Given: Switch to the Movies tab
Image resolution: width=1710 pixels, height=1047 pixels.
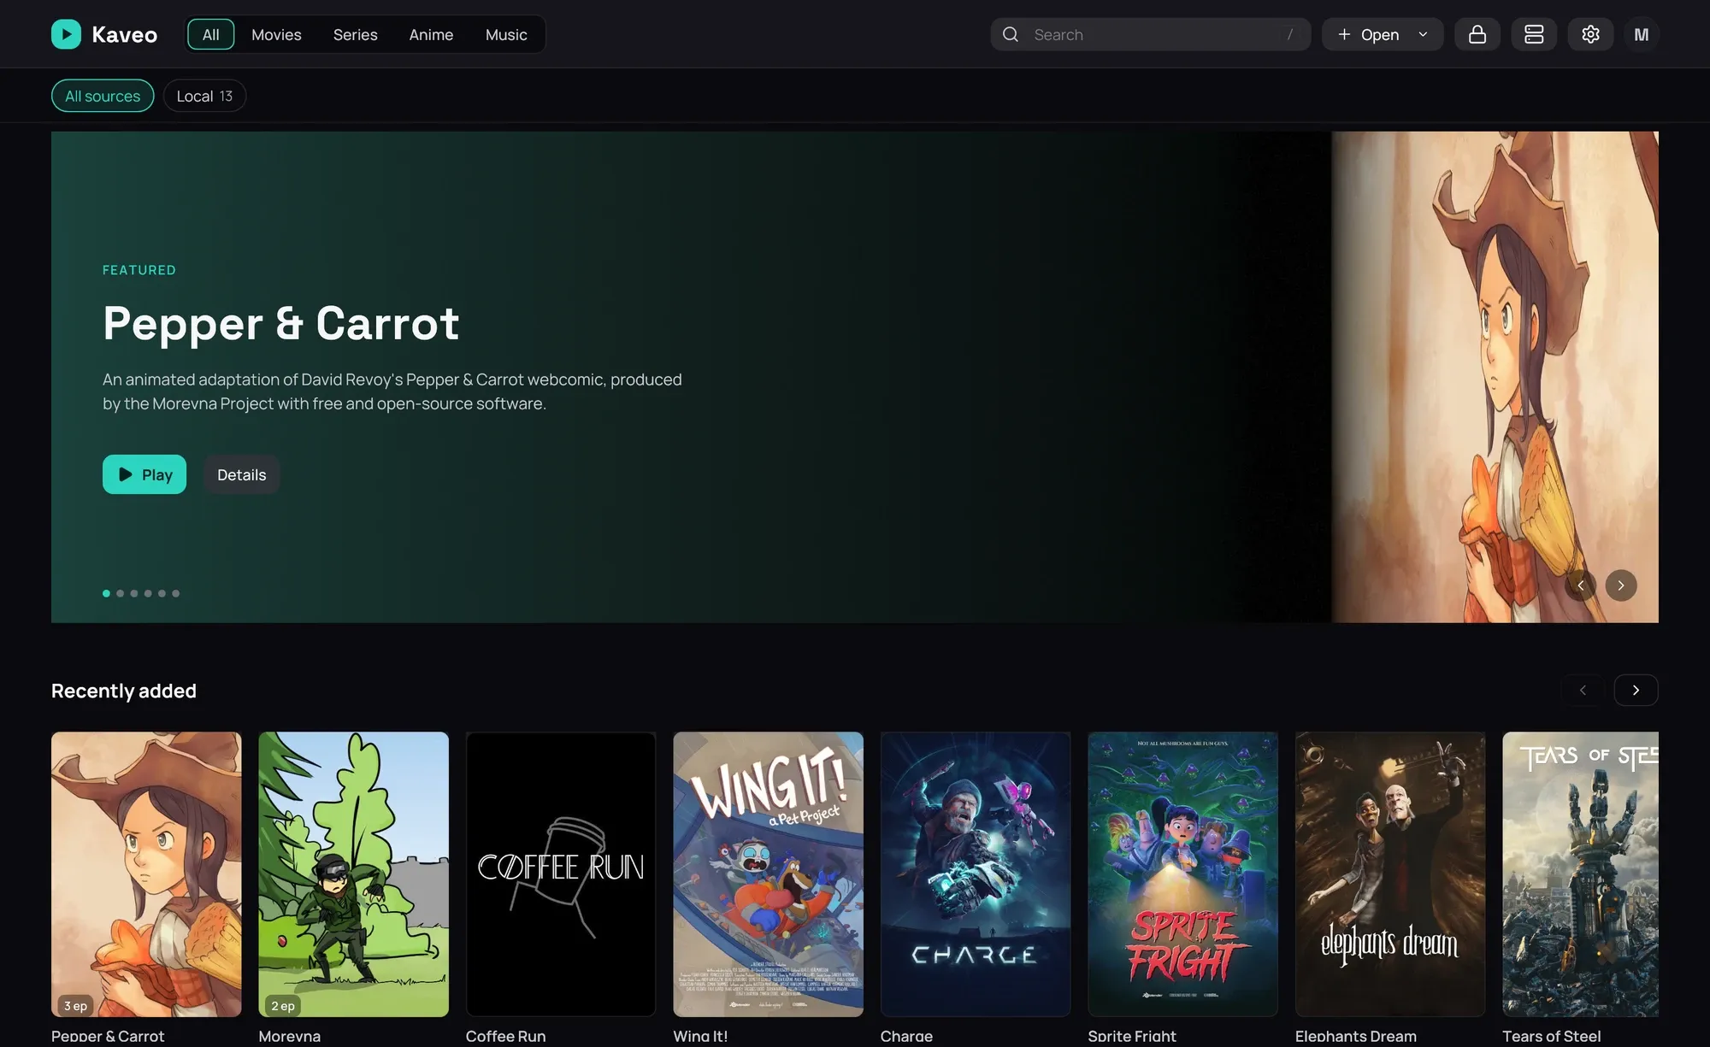Looking at the screenshot, I should [276, 34].
